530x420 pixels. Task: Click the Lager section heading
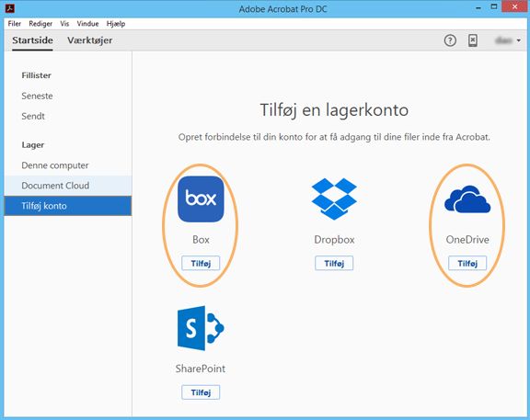[x=33, y=145]
